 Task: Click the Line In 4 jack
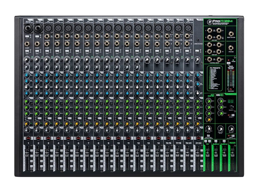(x=57, y=36)
